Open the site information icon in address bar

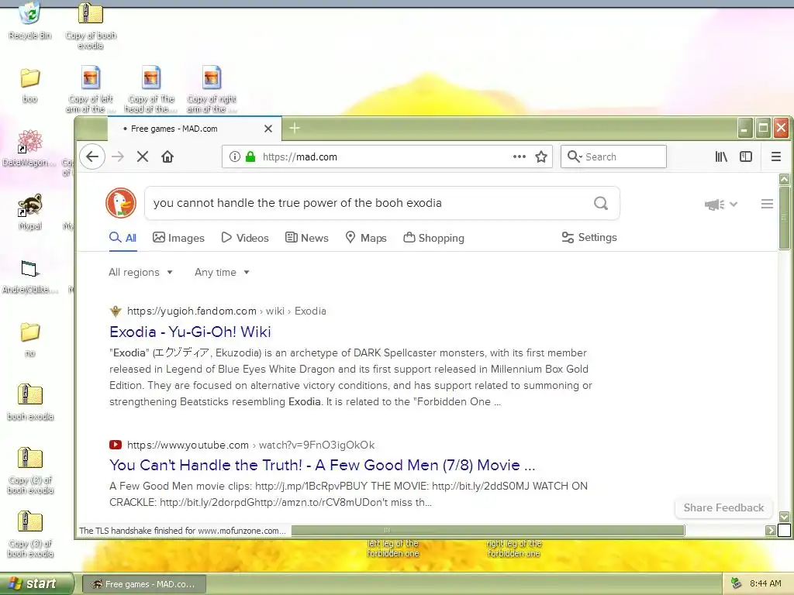(234, 156)
